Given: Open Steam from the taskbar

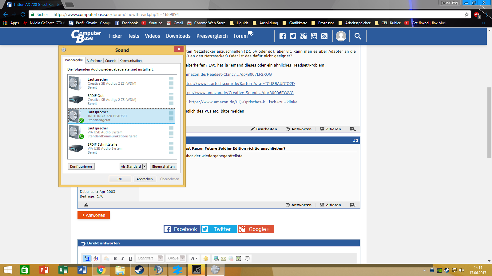Looking at the screenshot, I should click(139, 270).
